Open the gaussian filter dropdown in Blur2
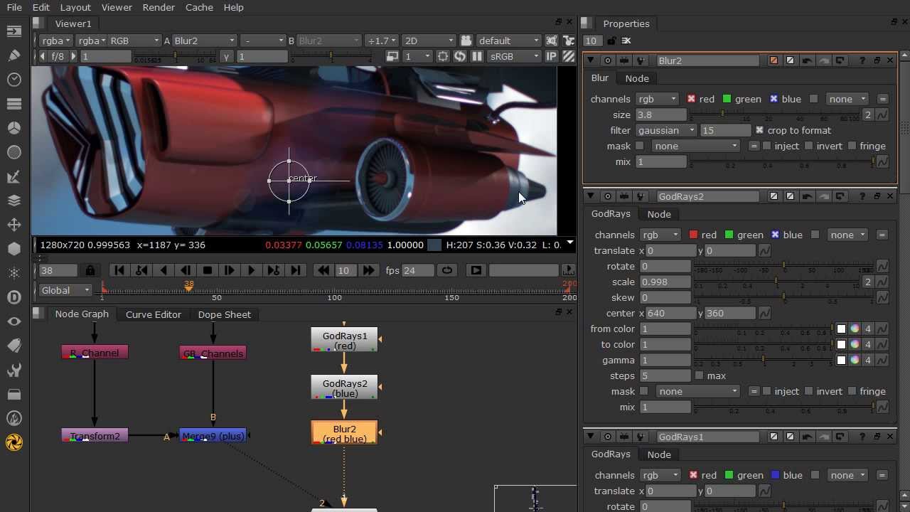910x512 pixels. tap(665, 130)
